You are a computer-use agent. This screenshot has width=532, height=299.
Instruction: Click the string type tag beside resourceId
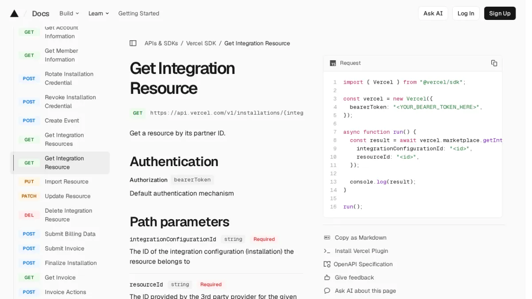[x=180, y=284]
